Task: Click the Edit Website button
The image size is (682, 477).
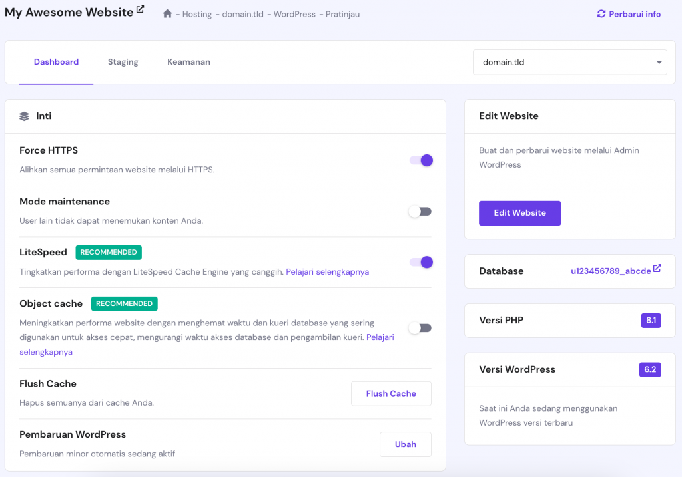Action: [519, 213]
